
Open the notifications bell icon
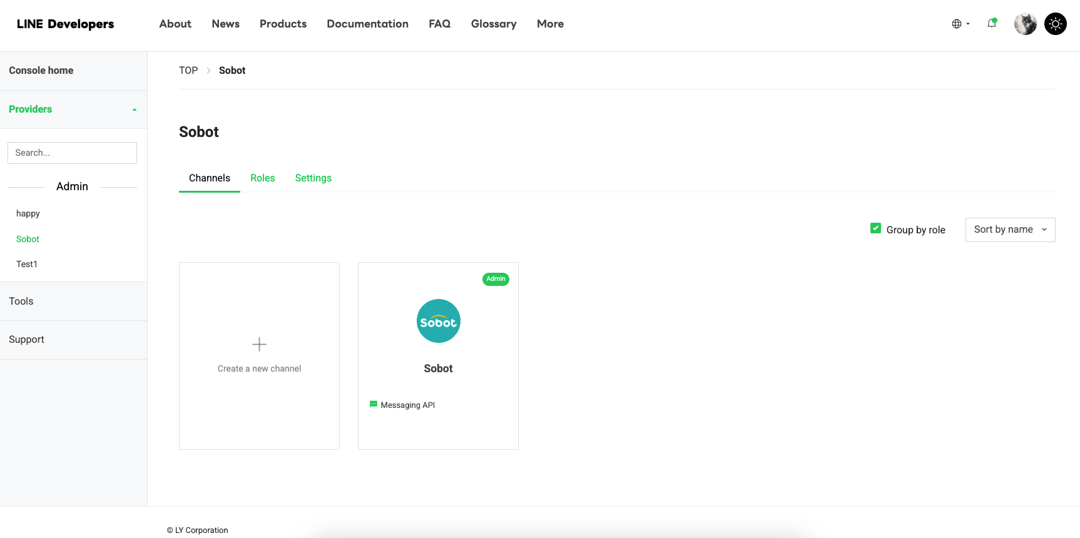(992, 24)
